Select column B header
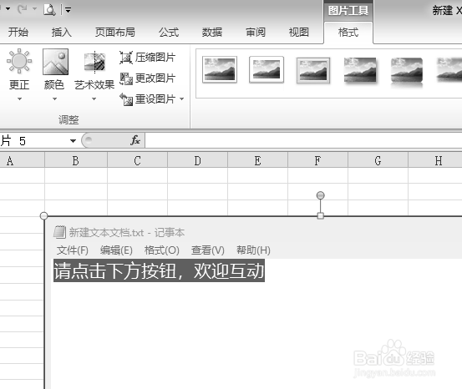Image resolution: width=462 pixels, height=389 pixels. pos(76,161)
